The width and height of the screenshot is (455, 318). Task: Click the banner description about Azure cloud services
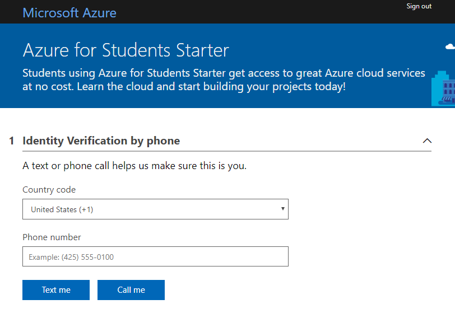(224, 79)
